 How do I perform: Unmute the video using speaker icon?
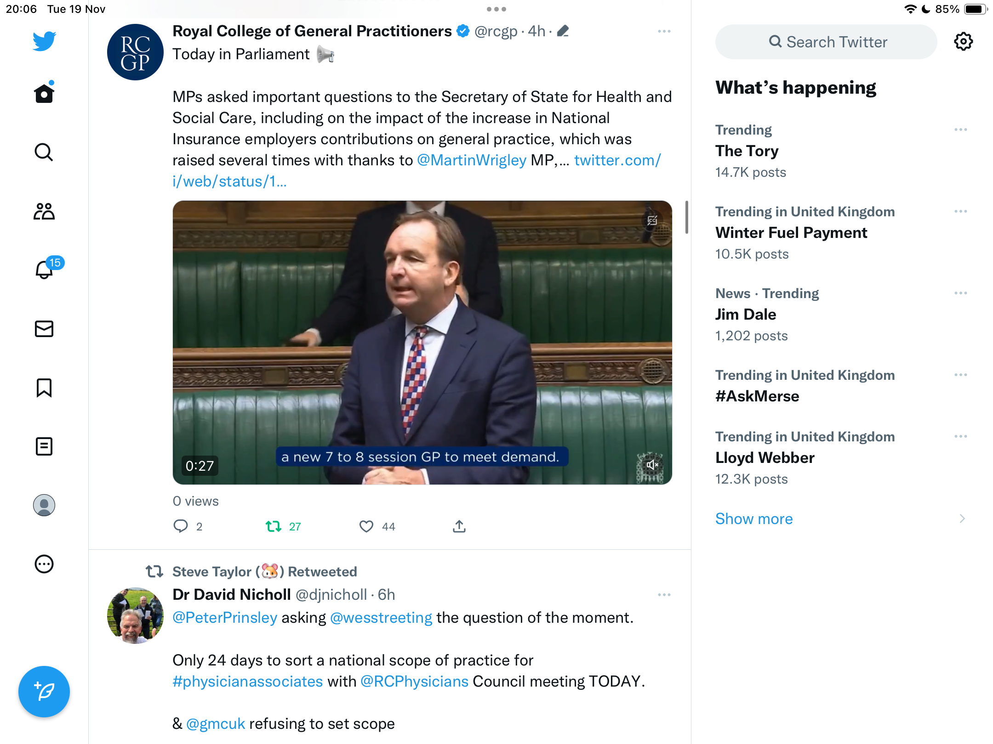point(651,465)
